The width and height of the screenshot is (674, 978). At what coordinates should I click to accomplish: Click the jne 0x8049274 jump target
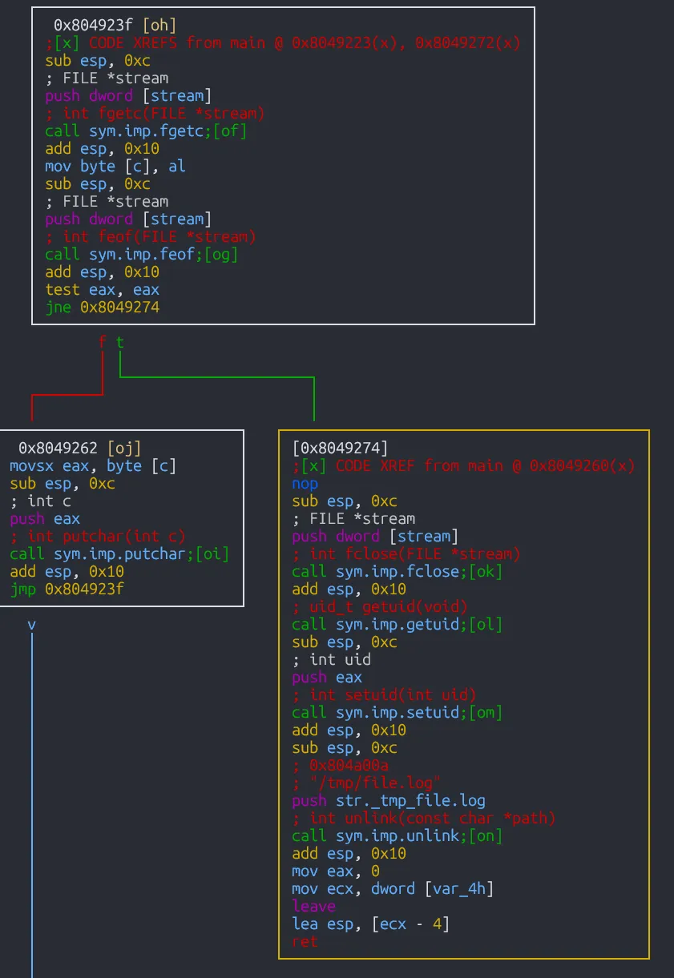click(x=119, y=308)
